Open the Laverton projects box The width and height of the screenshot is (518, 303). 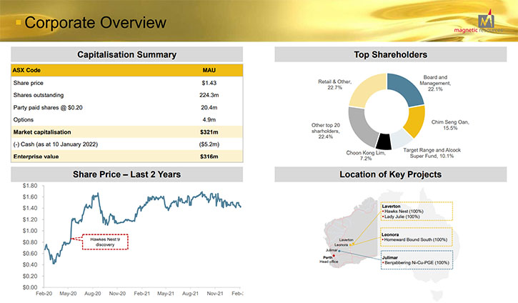pos(417,212)
